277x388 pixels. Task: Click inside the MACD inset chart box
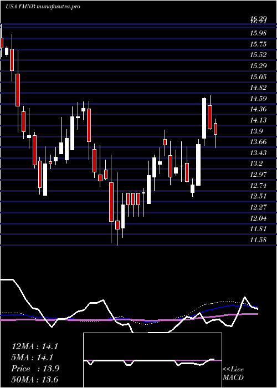pos(152,360)
